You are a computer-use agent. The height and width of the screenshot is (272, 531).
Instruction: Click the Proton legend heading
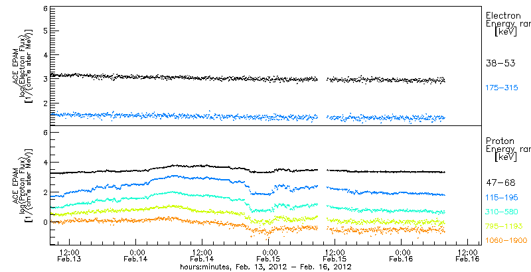(500, 141)
